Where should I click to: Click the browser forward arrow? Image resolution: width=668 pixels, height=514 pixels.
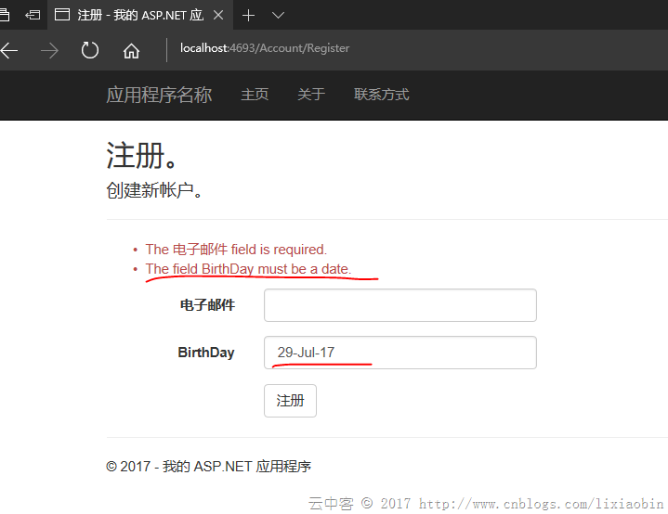click(49, 50)
